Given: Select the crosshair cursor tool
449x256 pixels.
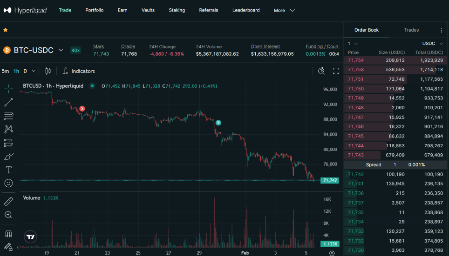Looking at the screenshot, I should [x=8, y=89].
